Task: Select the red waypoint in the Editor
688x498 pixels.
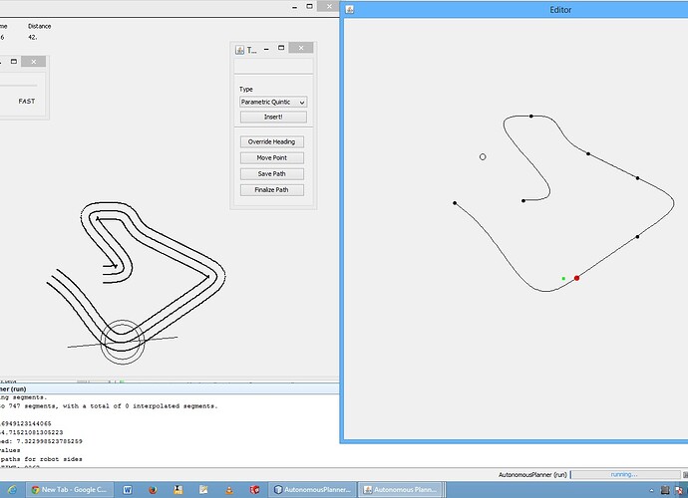Action: click(576, 278)
